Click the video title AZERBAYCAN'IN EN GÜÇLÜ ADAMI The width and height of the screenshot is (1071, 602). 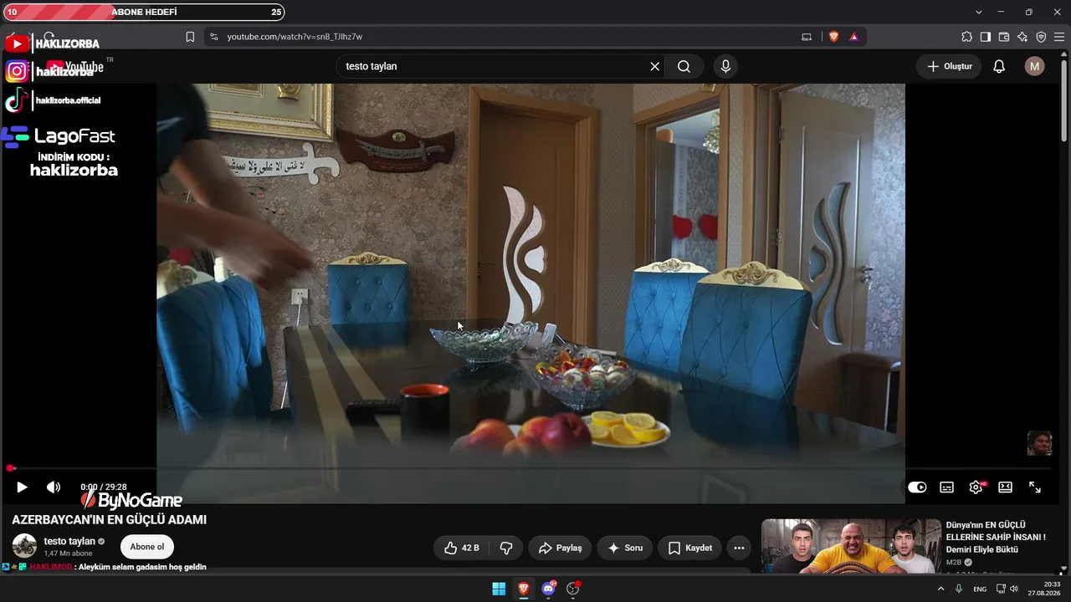[x=109, y=519]
